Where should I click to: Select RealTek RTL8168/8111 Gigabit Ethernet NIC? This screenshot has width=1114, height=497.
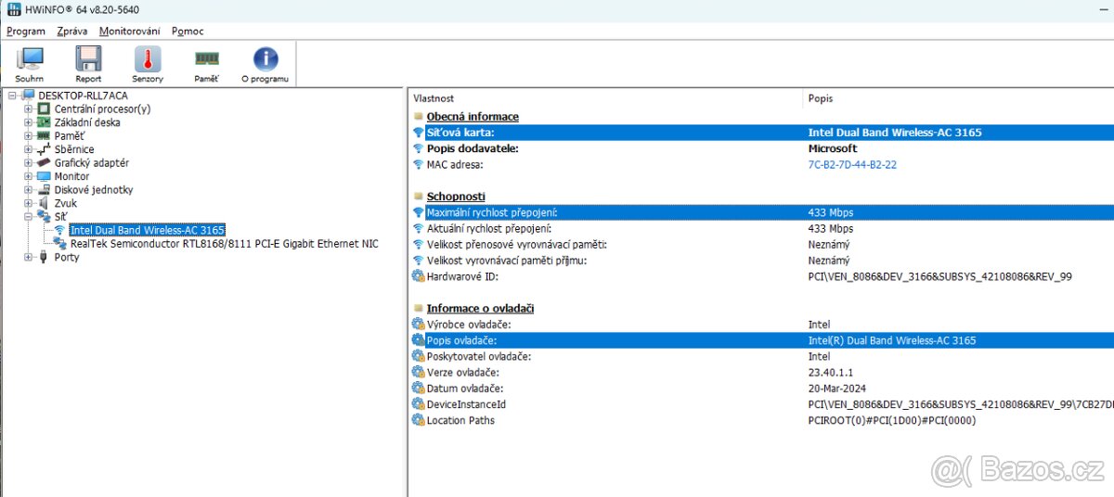pyautogui.click(x=225, y=243)
